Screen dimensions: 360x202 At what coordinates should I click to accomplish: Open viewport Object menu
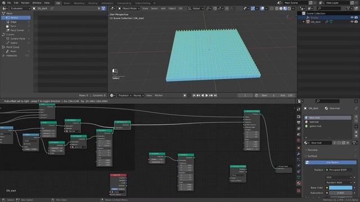(x=172, y=8)
